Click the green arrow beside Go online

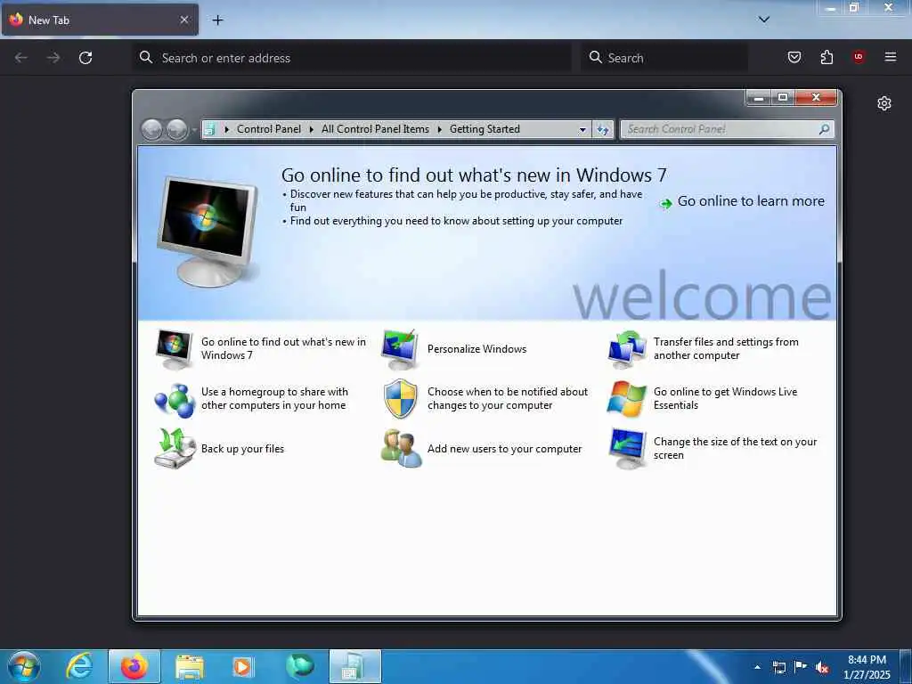[666, 203]
